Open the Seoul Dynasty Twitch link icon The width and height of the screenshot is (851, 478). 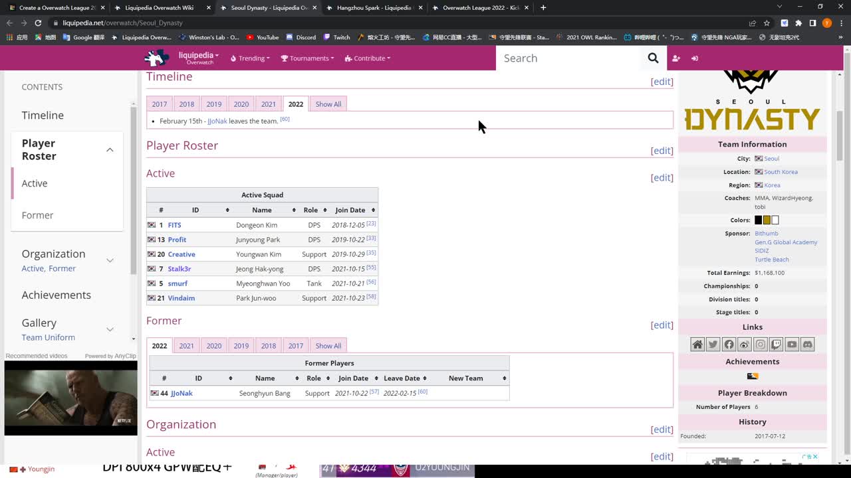[776, 344]
